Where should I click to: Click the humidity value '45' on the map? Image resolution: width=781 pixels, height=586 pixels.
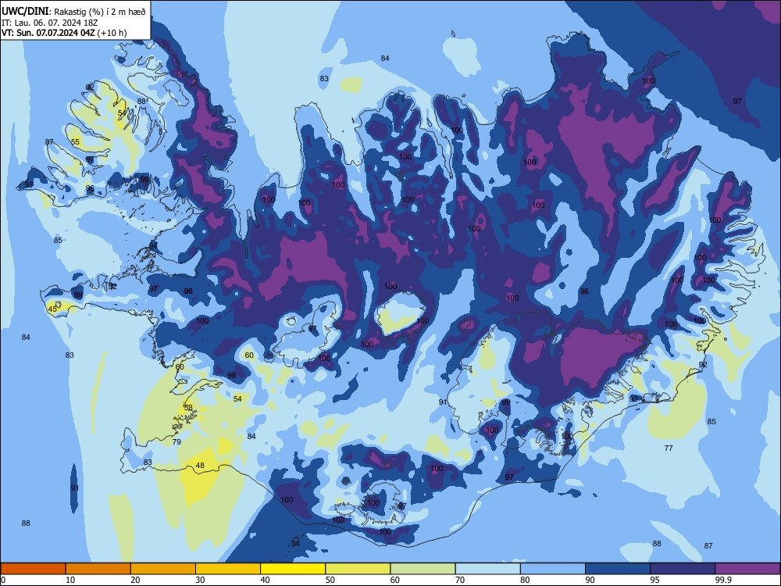coord(52,309)
